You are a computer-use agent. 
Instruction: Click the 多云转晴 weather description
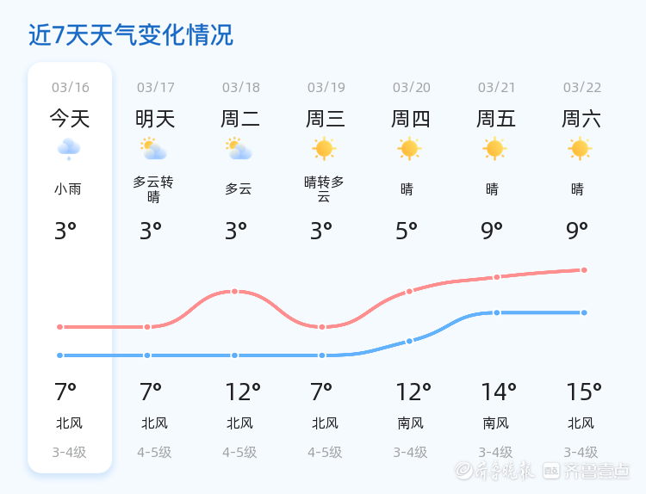[x=153, y=189]
